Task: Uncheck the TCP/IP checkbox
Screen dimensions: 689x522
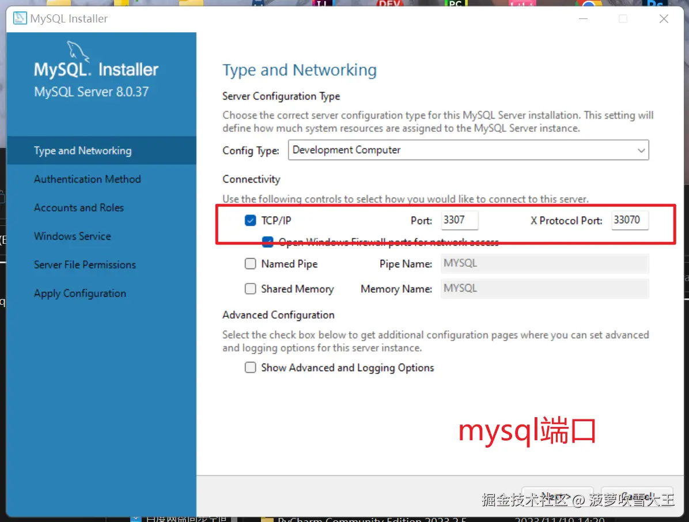Action: pyautogui.click(x=251, y=220)
